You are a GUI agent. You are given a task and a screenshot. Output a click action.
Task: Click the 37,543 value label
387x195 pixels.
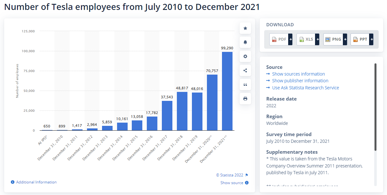click(167, 97)
